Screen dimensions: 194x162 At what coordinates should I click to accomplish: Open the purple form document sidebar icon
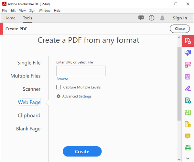click(x=188, y=77)
